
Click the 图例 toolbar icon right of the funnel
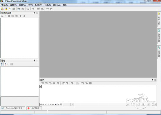(x=63, y=83)
